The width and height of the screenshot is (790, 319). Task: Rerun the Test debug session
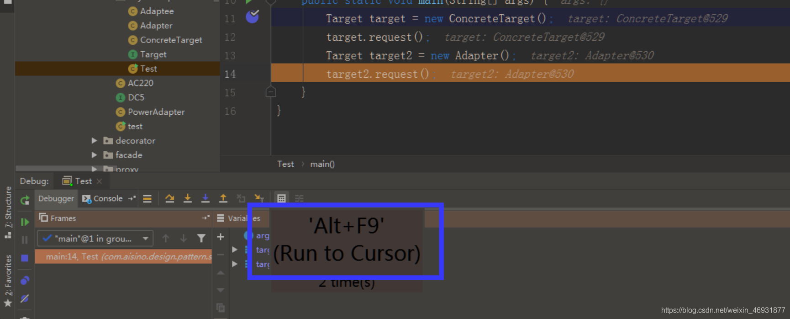(25, 200)
